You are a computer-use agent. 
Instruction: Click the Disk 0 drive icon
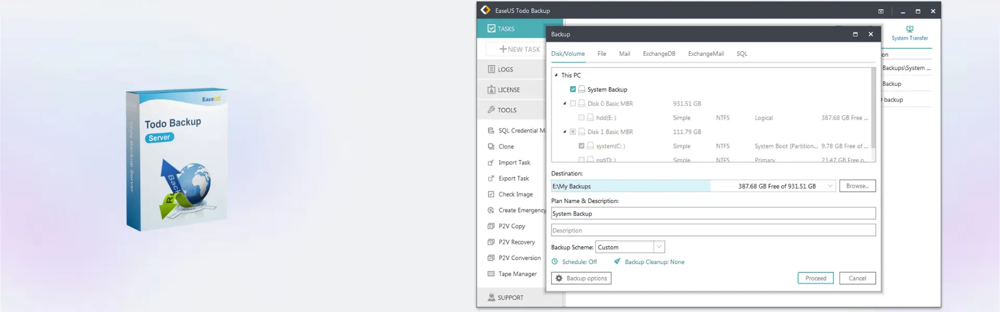click(582, 103)
